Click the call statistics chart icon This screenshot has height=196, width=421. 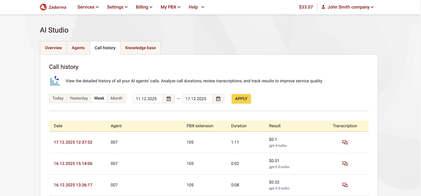(55, 81)
